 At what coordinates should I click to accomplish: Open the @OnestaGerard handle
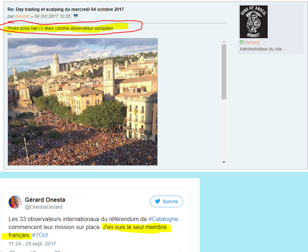point(44,207)
